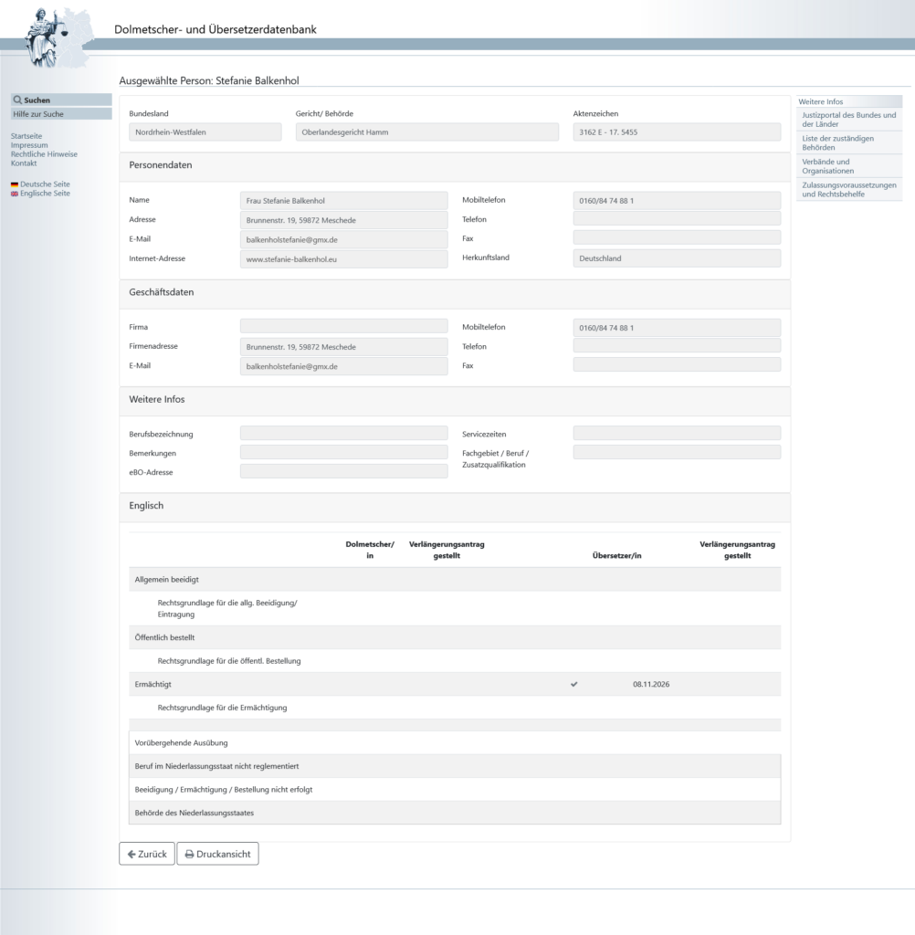Click the empty Berufsbezeichnung field
915x935 pixels.
coord(344,433)
